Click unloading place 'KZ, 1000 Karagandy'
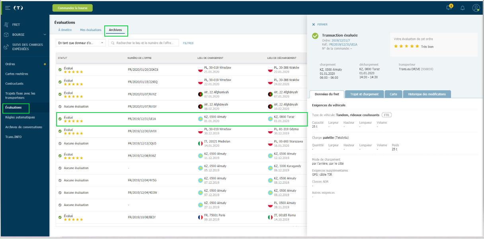Screen dimensions: 484x239 (287, 166)
